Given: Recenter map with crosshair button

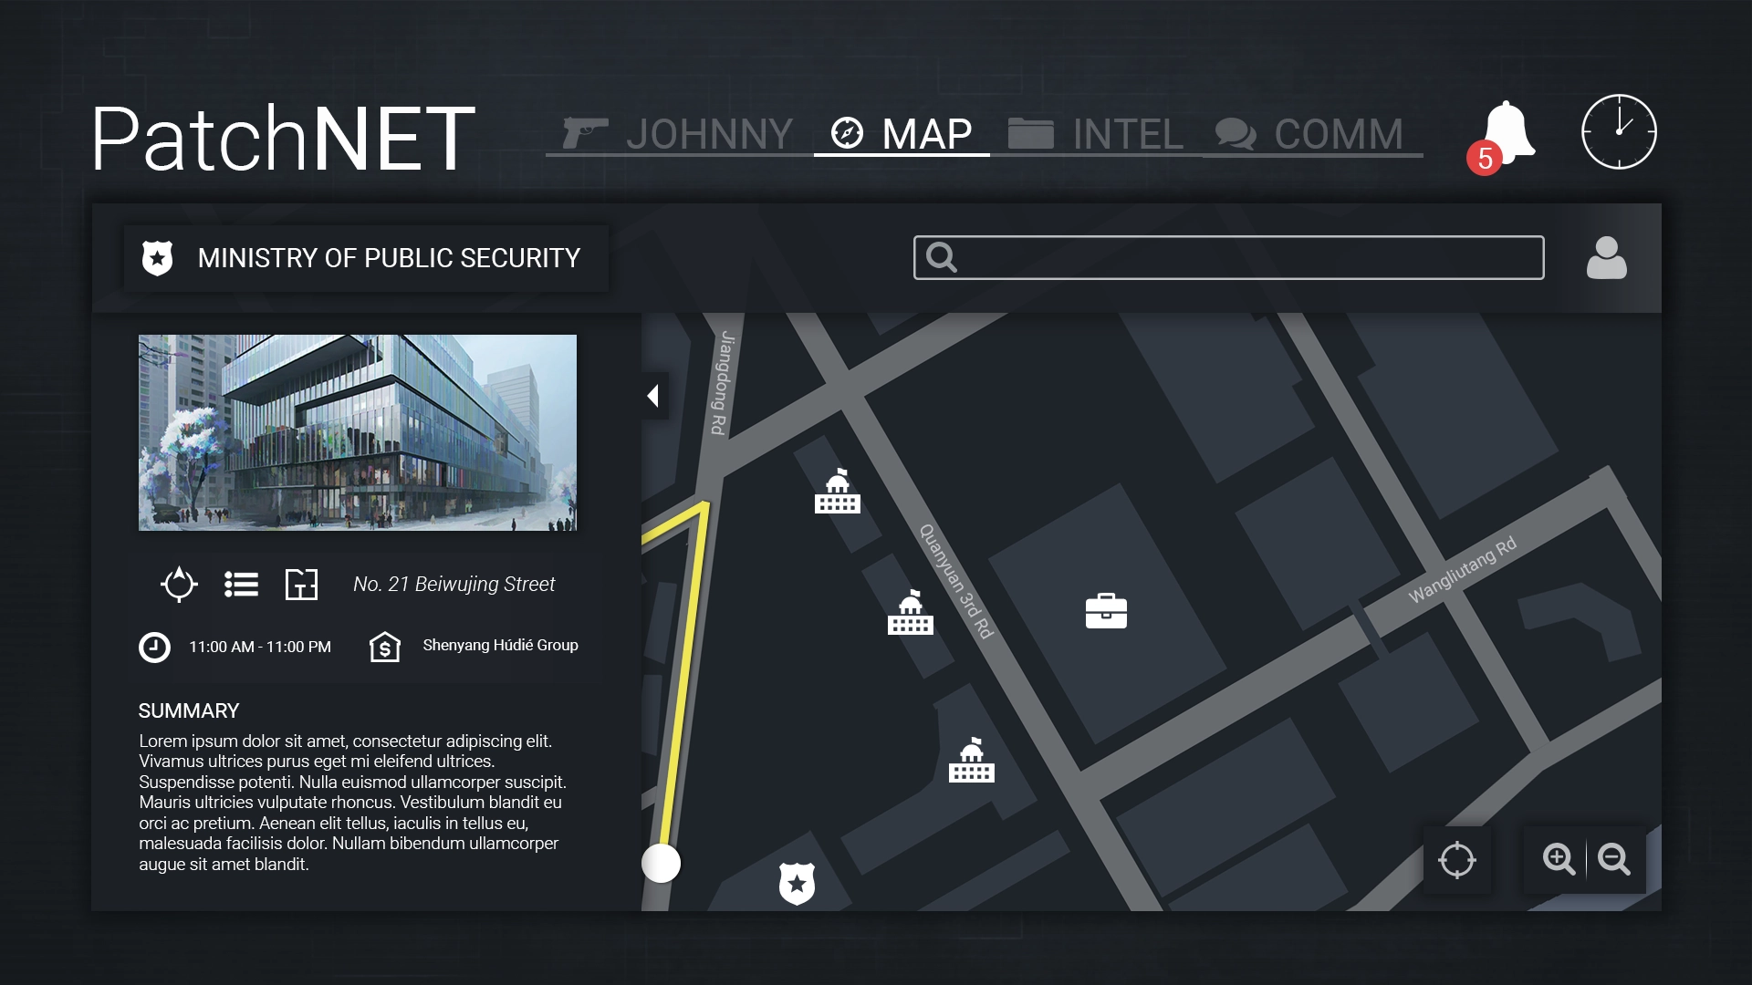Looking at the screenshot, I should coord(1456,859).
